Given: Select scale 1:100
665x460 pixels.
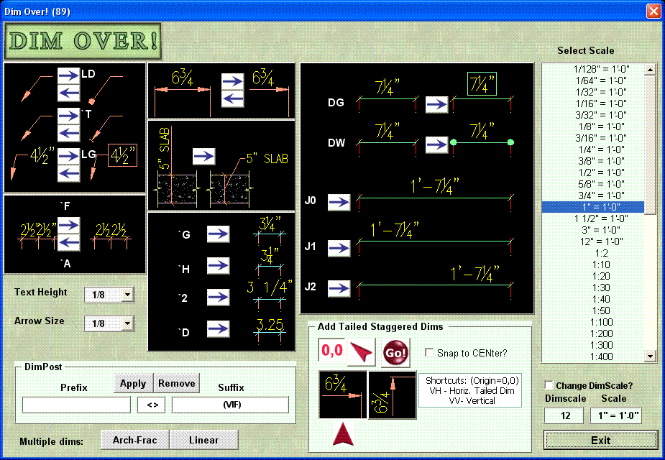Looking at the screenshot, I should (x=593, y=322).
